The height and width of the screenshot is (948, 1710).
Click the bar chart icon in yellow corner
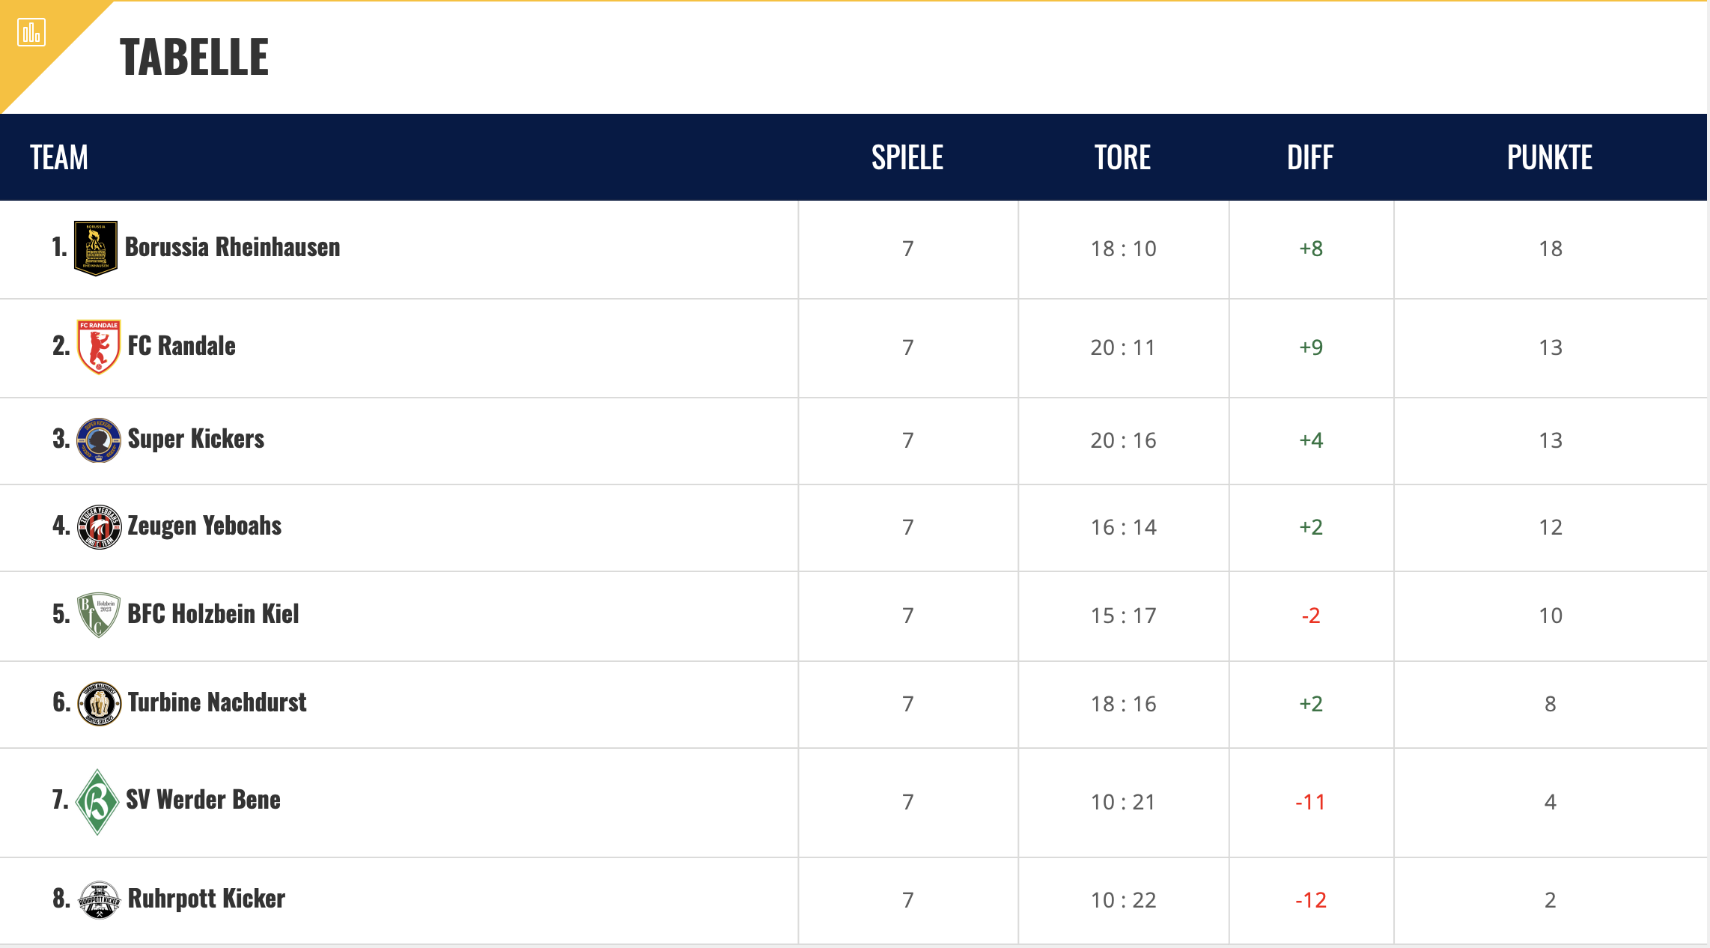(31, 32)
